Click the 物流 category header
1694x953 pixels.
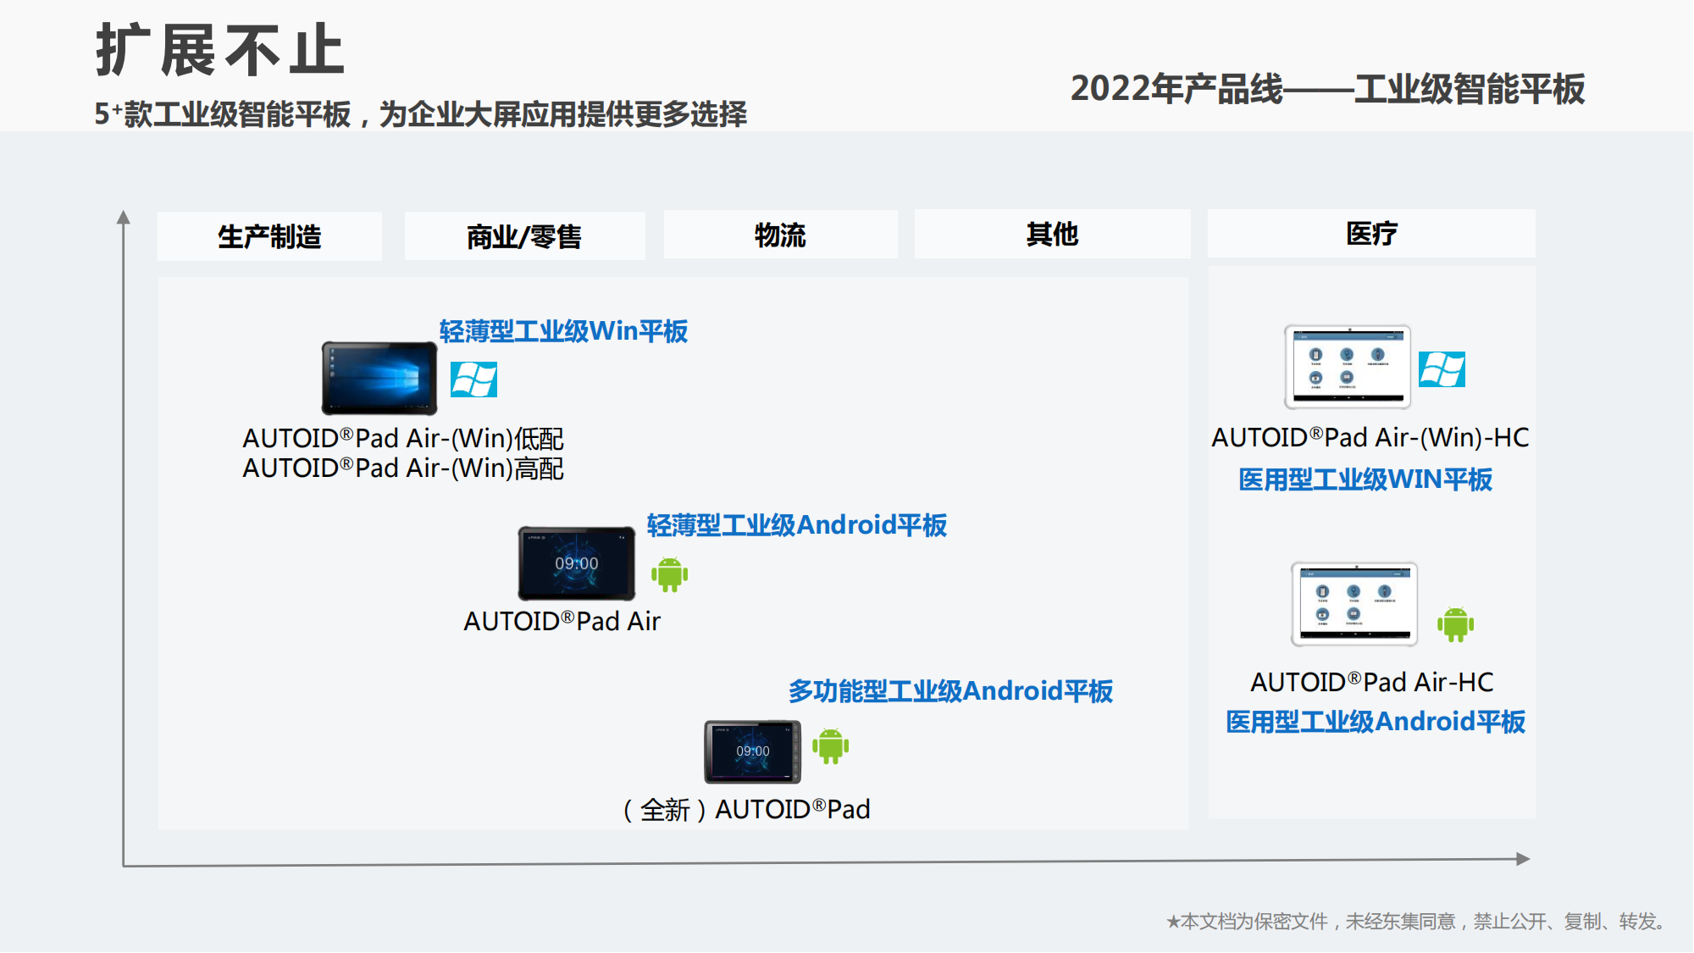(x=780, y=235)
